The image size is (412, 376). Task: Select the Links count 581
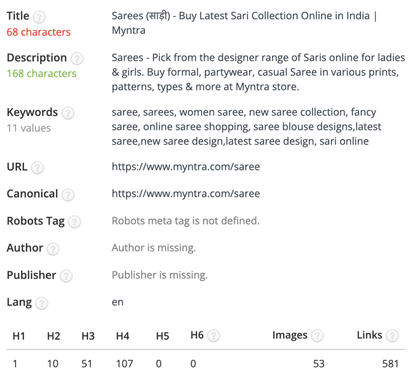coord(390,364)
